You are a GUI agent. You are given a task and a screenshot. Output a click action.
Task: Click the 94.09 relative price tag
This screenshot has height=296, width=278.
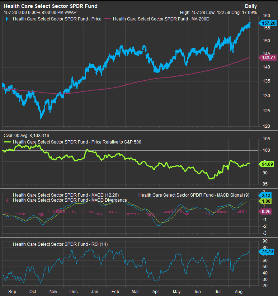pos(267,164)
